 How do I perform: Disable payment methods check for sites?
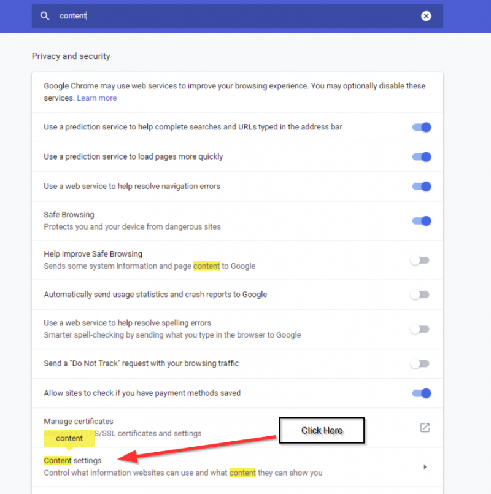click(421, 393)
